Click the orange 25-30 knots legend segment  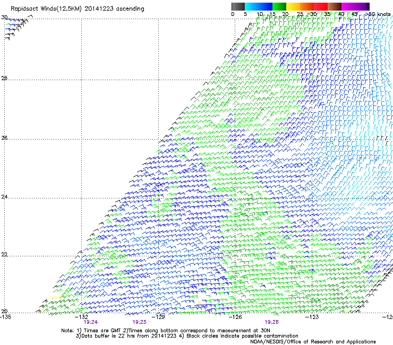(307, 6)
